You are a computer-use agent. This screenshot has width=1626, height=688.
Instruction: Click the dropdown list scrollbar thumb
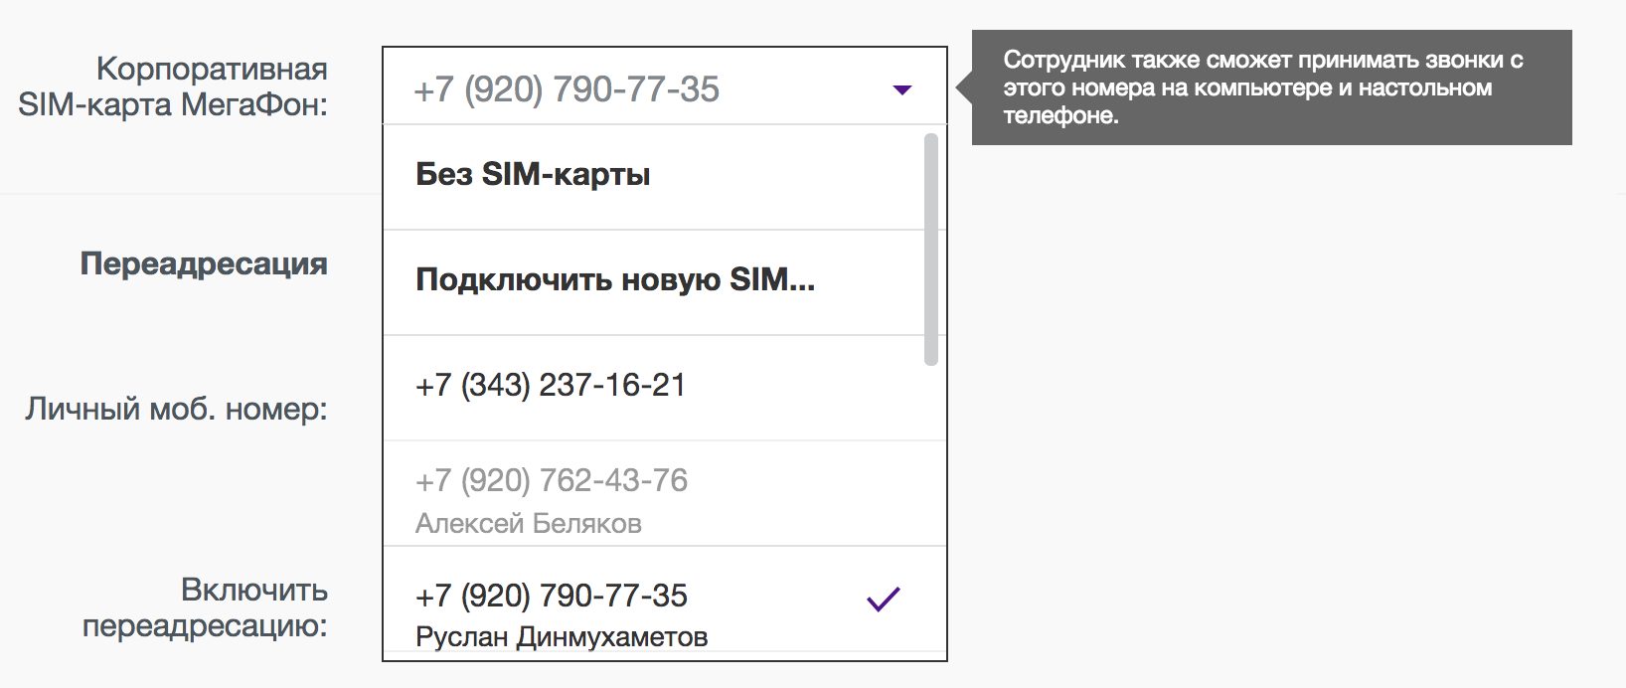point(931,249)
